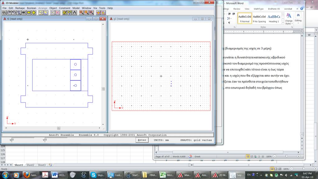Switch to the Review tab in Word
Screen dimensions: 318x179
(237, 9)
